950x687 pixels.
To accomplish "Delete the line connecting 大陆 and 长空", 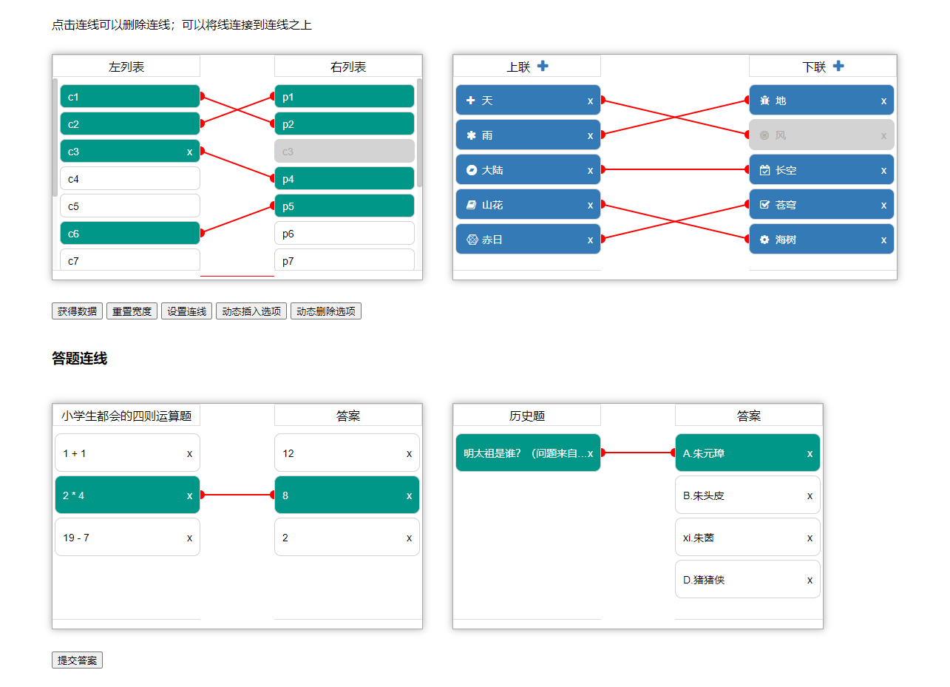I will (675, 170).
